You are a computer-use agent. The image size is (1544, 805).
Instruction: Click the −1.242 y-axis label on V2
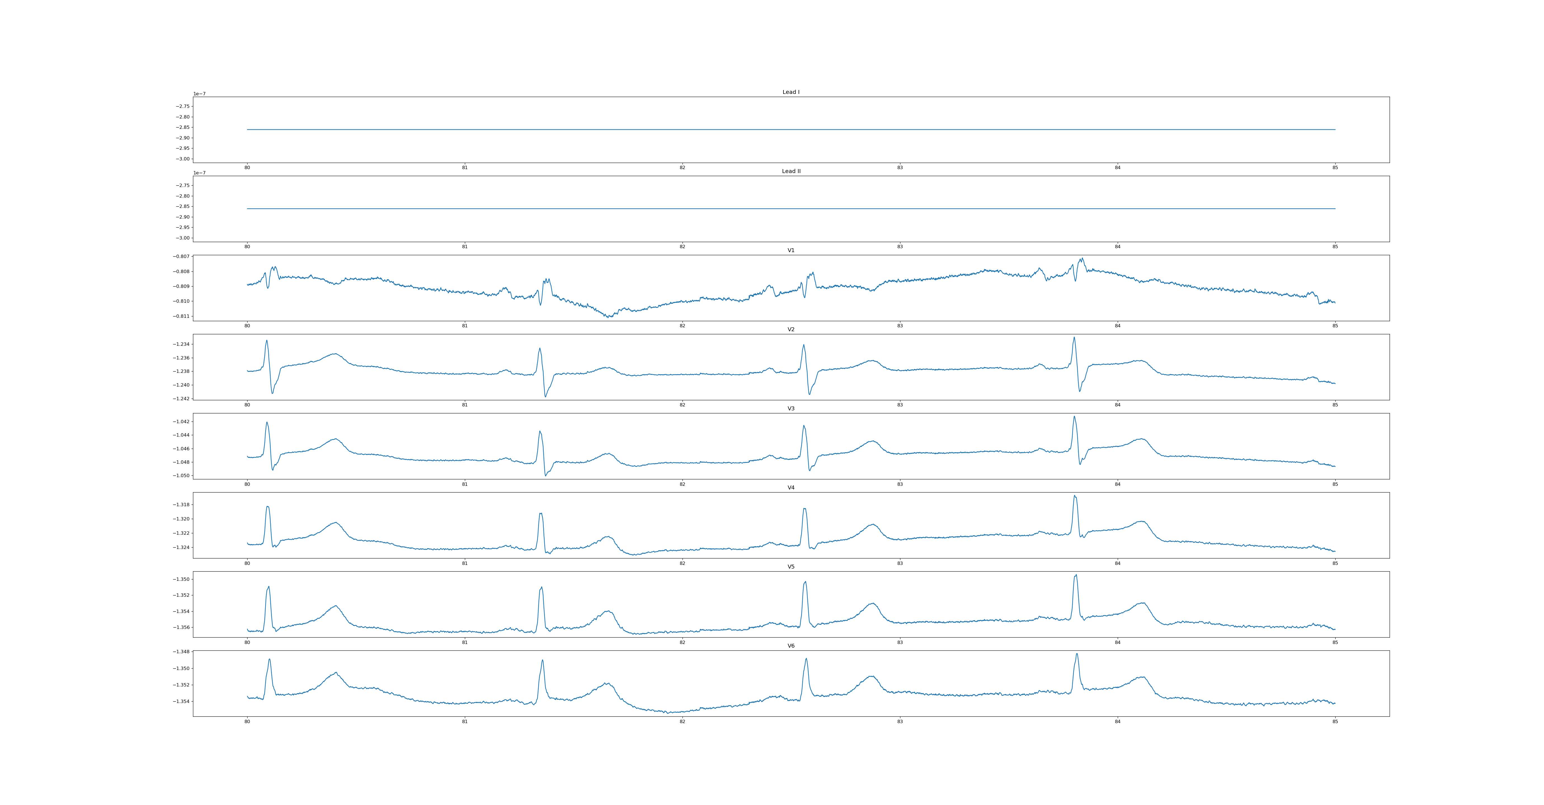click(182, 399)
